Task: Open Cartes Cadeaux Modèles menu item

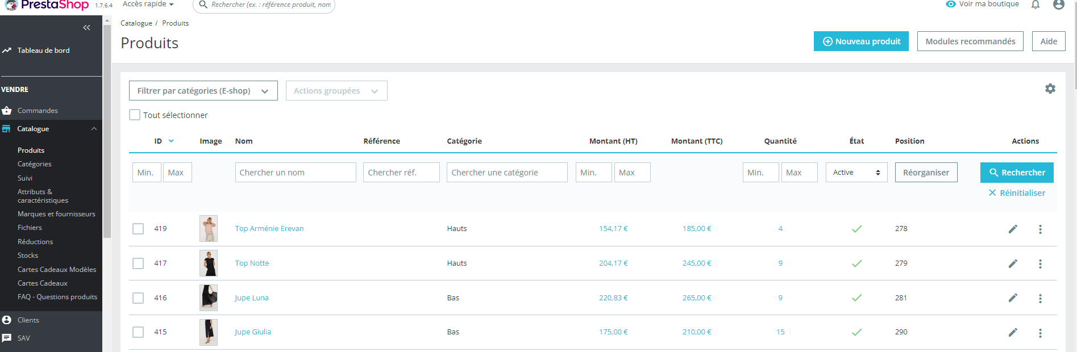Action: pos(57,270)
